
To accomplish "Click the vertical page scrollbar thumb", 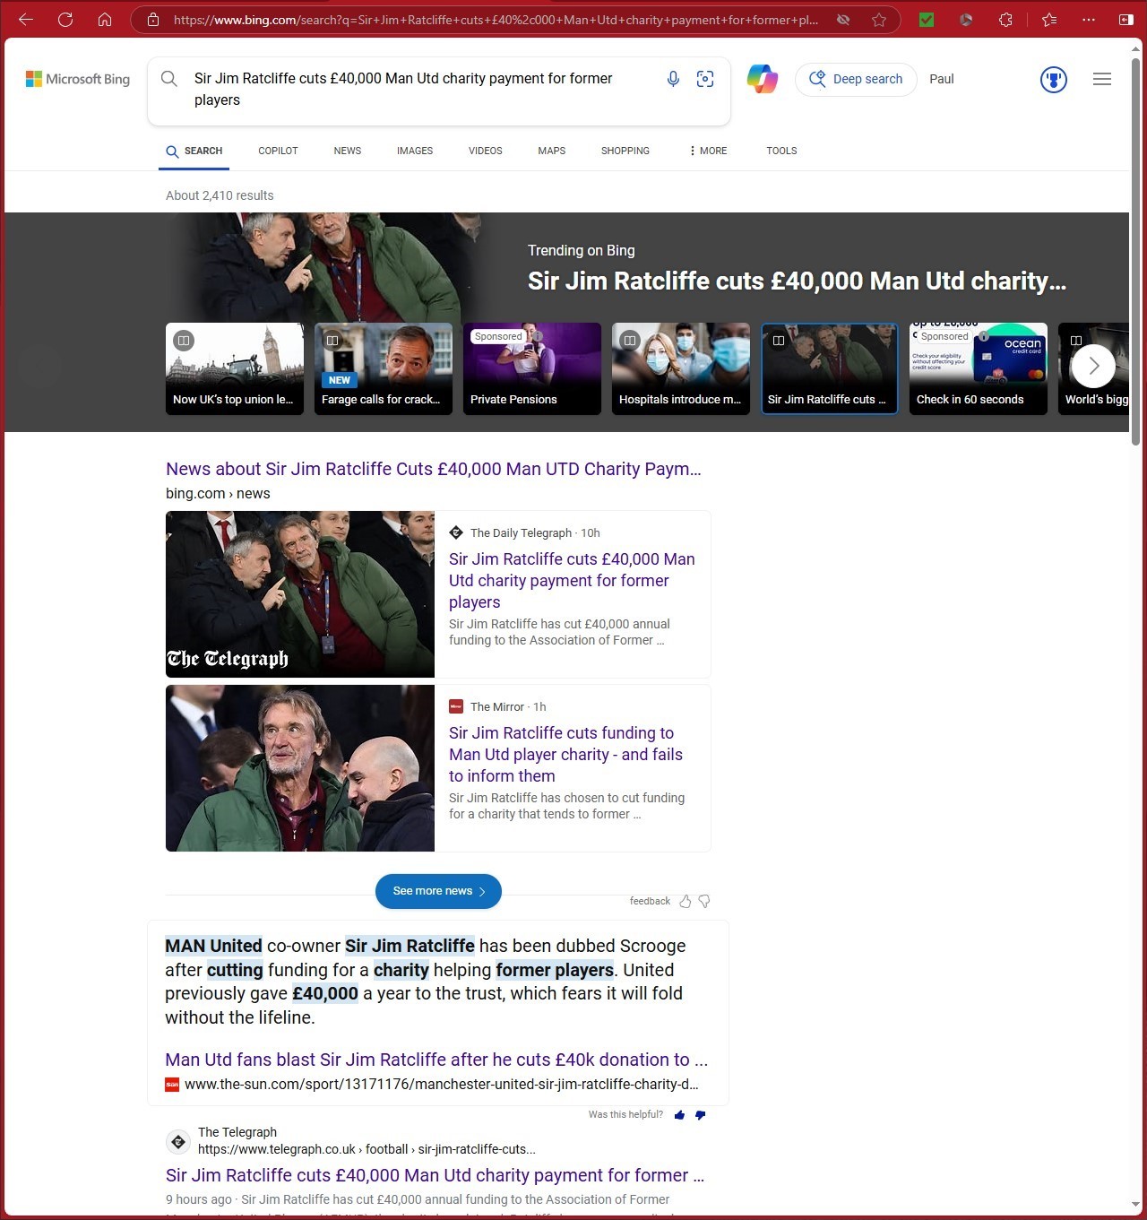I will [1136, 251].
